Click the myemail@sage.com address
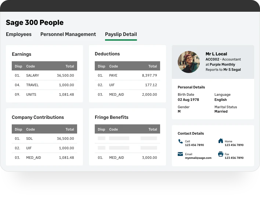The image size is (260, 197). [x=198, y=158]
